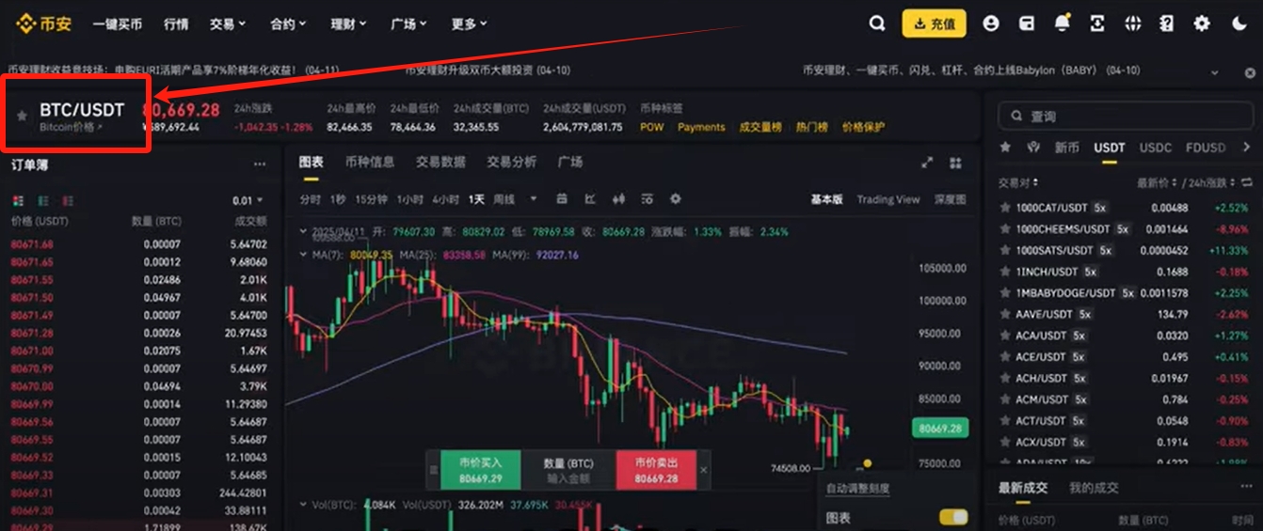
Task: Open the multi-chart grid layout icon
Action: point(956,163)
